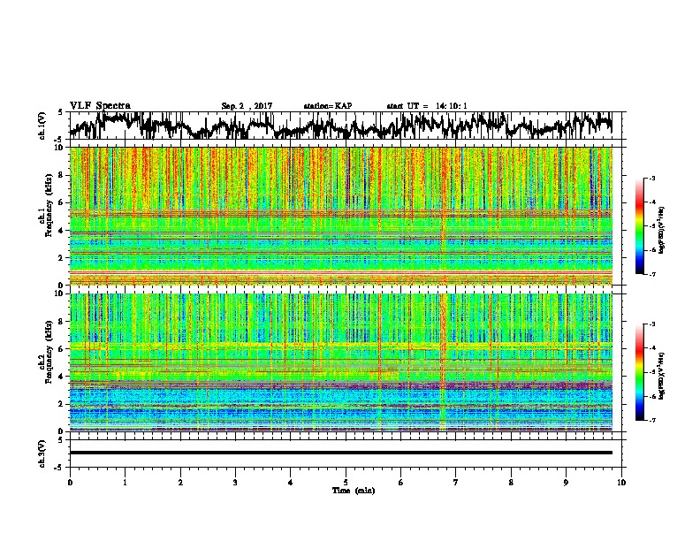Click the ch.1 color bar log(PSD) unit label
This screenshot has width=700, height=541.
[662, 230]
